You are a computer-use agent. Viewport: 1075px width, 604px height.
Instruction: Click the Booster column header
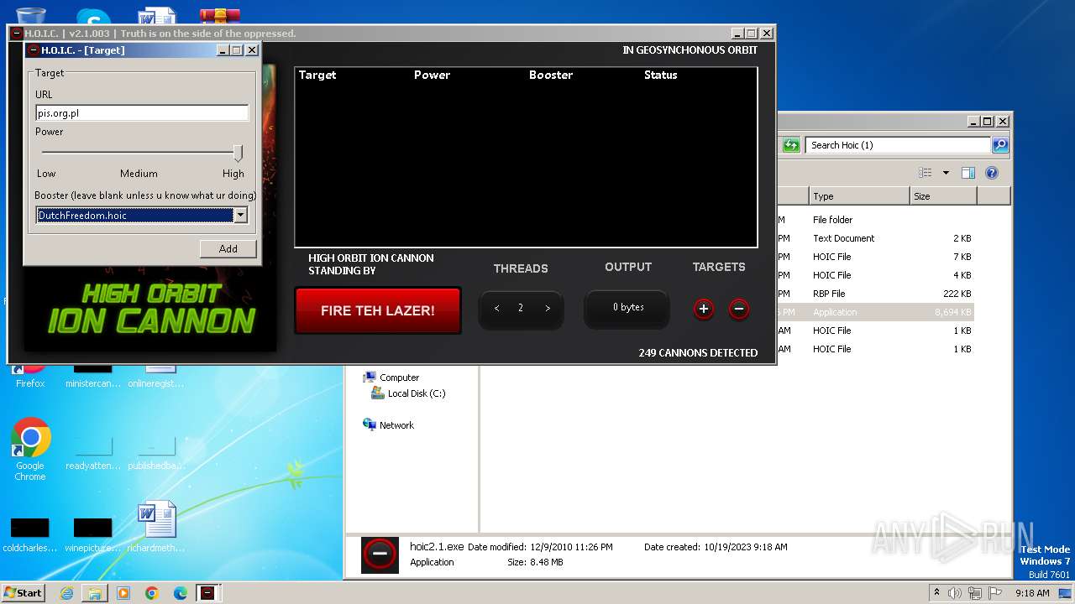[x=551, y=75]
